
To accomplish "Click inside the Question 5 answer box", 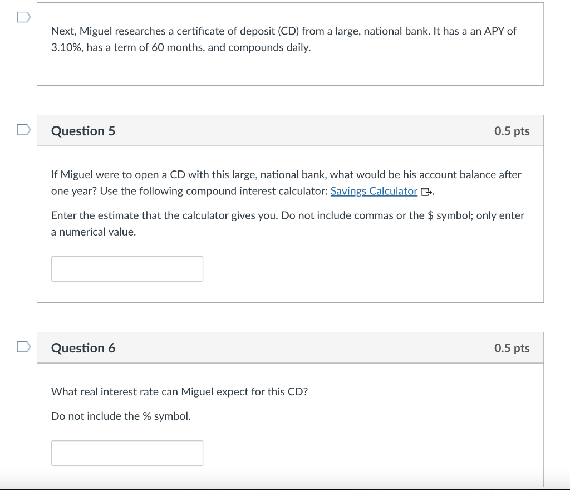I will tap(127, 268).
